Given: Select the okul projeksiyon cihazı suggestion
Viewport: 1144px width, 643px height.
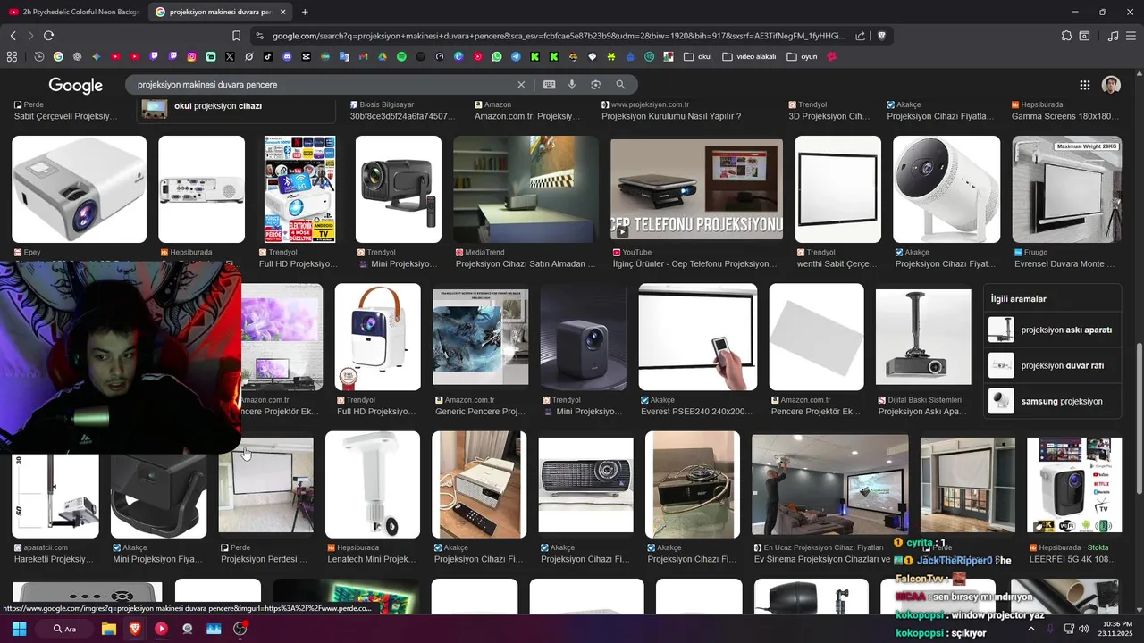Looking at the screenshot, I should [x=236, y=106].
